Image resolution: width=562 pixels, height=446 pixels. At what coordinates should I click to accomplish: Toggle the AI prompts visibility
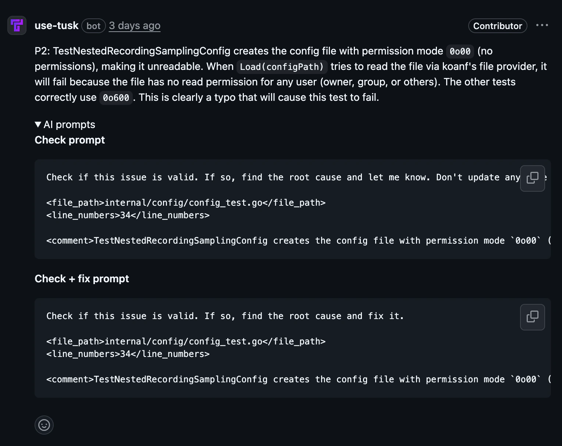(65, 124)
